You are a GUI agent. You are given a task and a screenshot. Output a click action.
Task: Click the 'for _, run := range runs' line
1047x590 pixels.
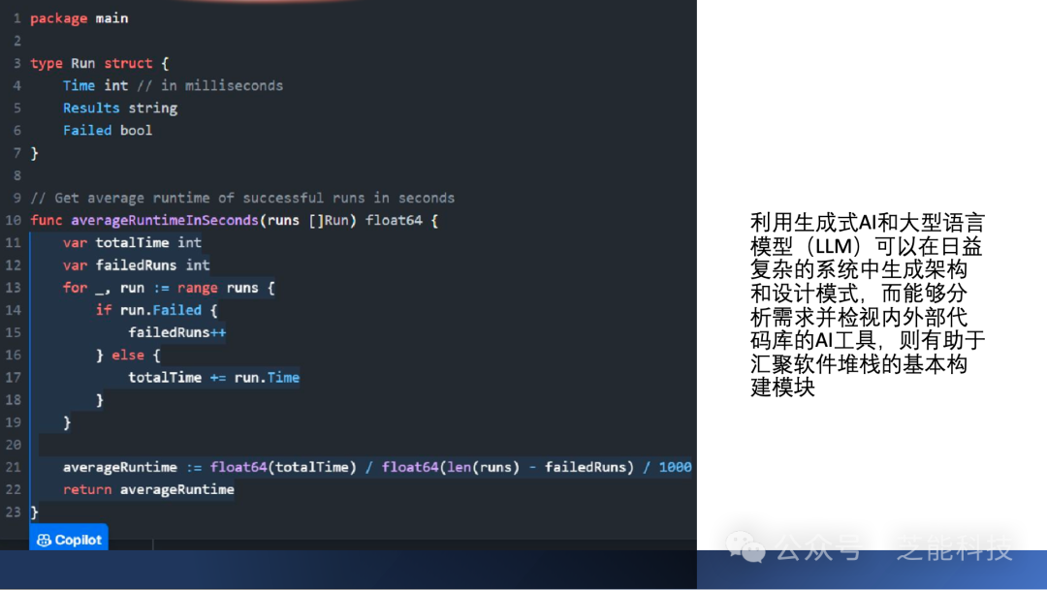pyautogui.click(x=169, y=288)
